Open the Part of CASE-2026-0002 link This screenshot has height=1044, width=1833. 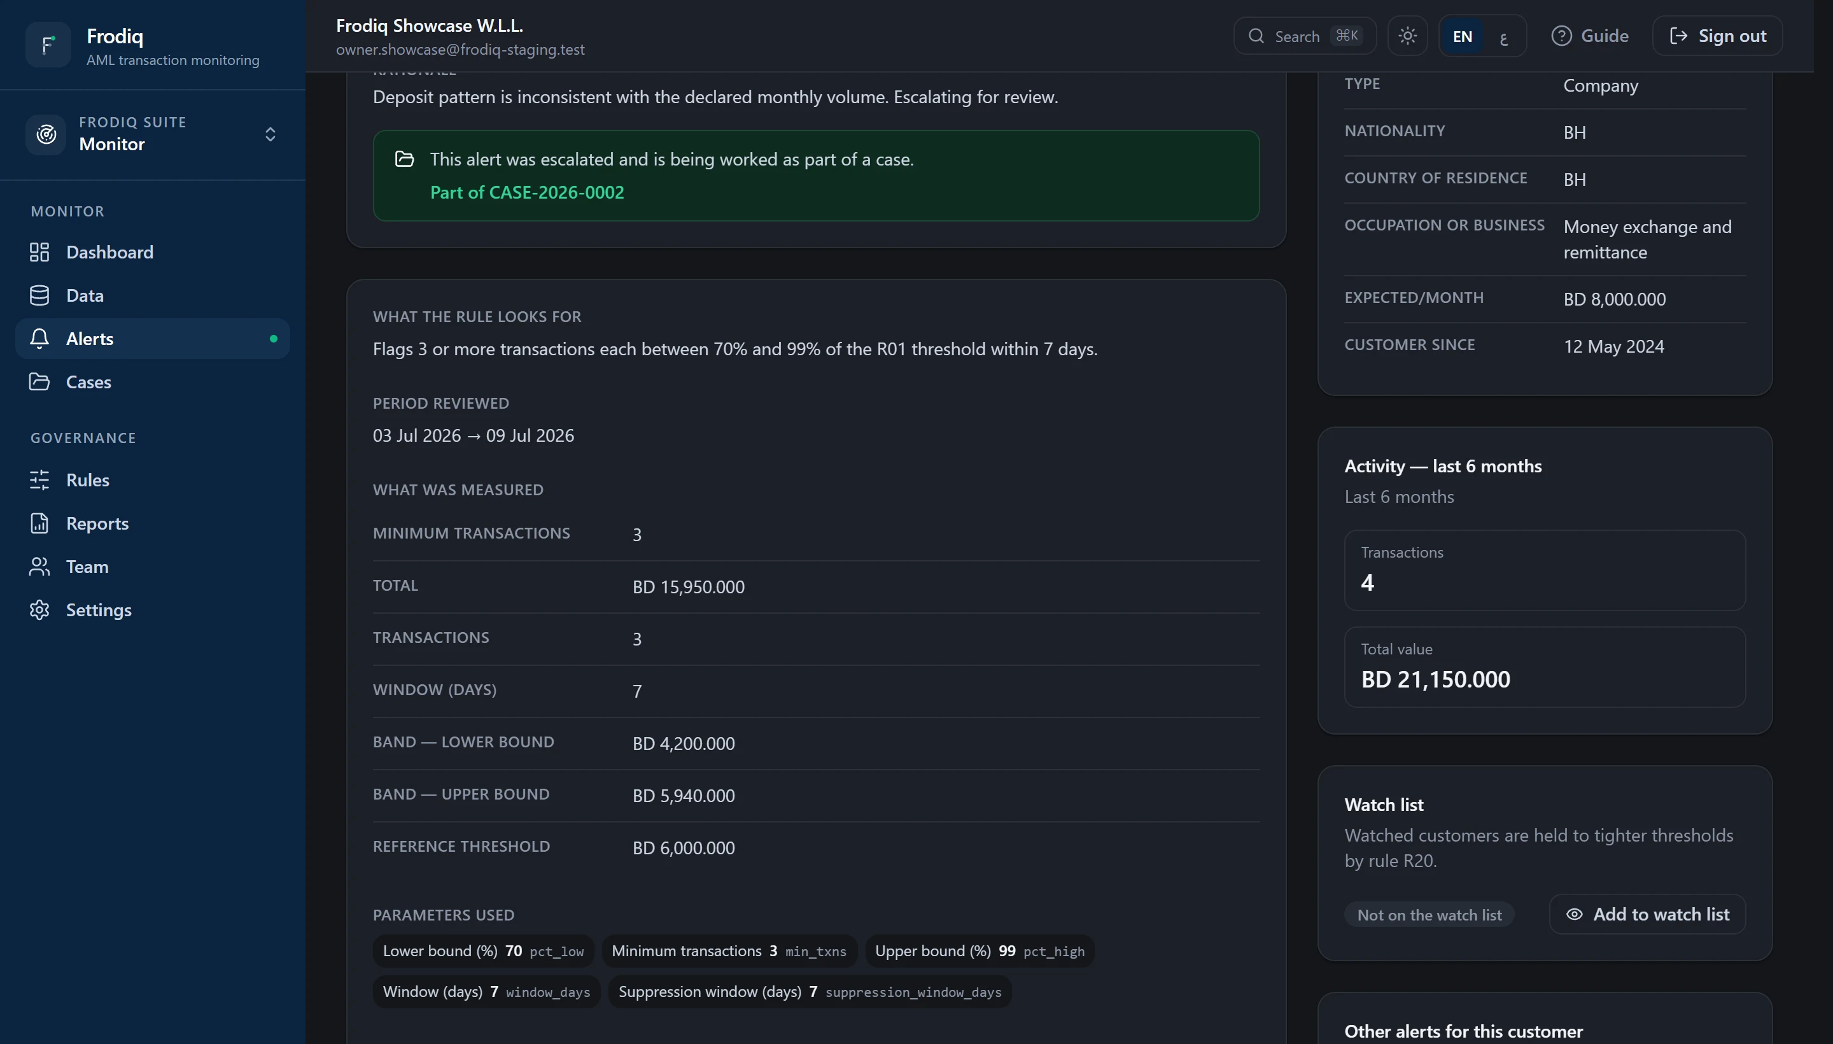(527, 192)
